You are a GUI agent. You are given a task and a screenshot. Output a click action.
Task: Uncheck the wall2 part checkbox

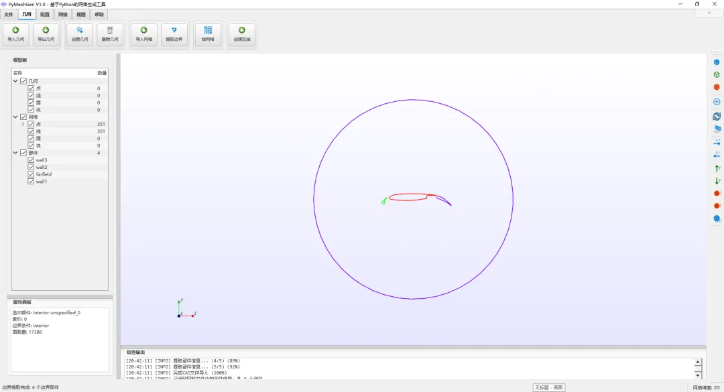coord(31,167)
